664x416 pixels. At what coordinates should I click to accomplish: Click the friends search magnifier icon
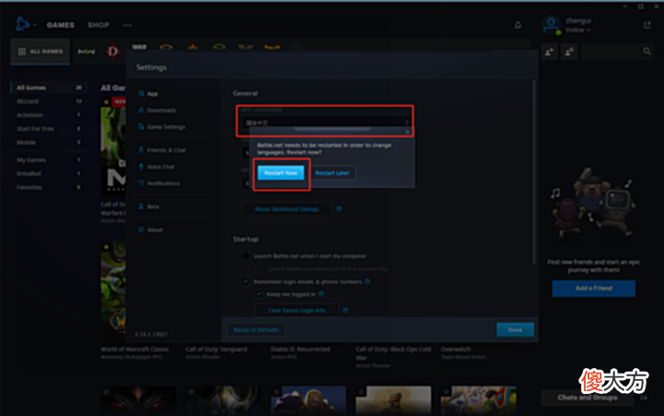tap(646, 52)
